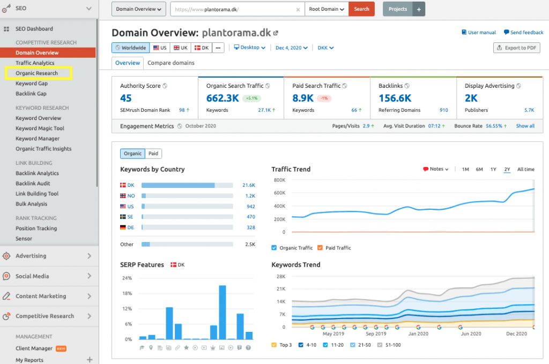Image resolution: width=549 pixels, height=364 pixels.
Task: Click the info icon beside Authority Score
Action: point(165,86)
